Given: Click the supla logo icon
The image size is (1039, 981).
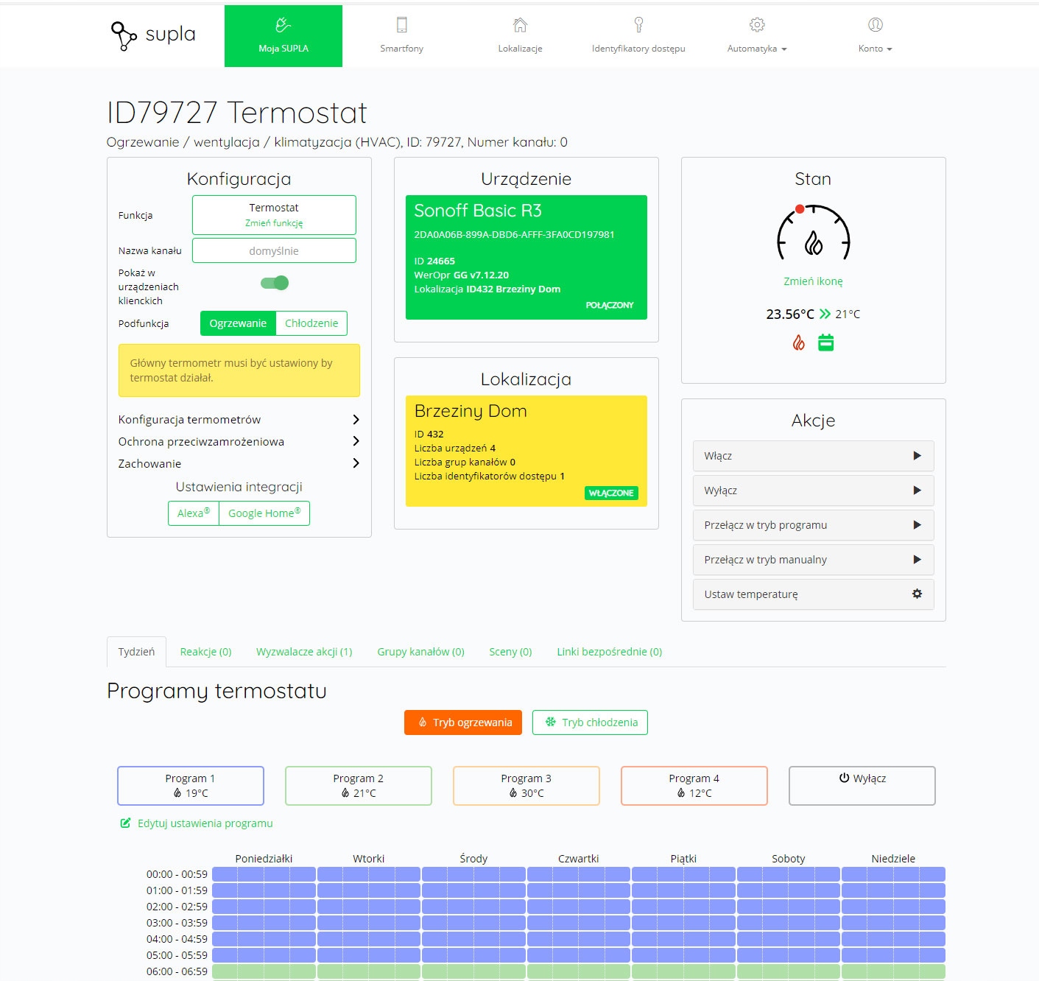Looking at the screenshot, I should (x=123, y=35).
